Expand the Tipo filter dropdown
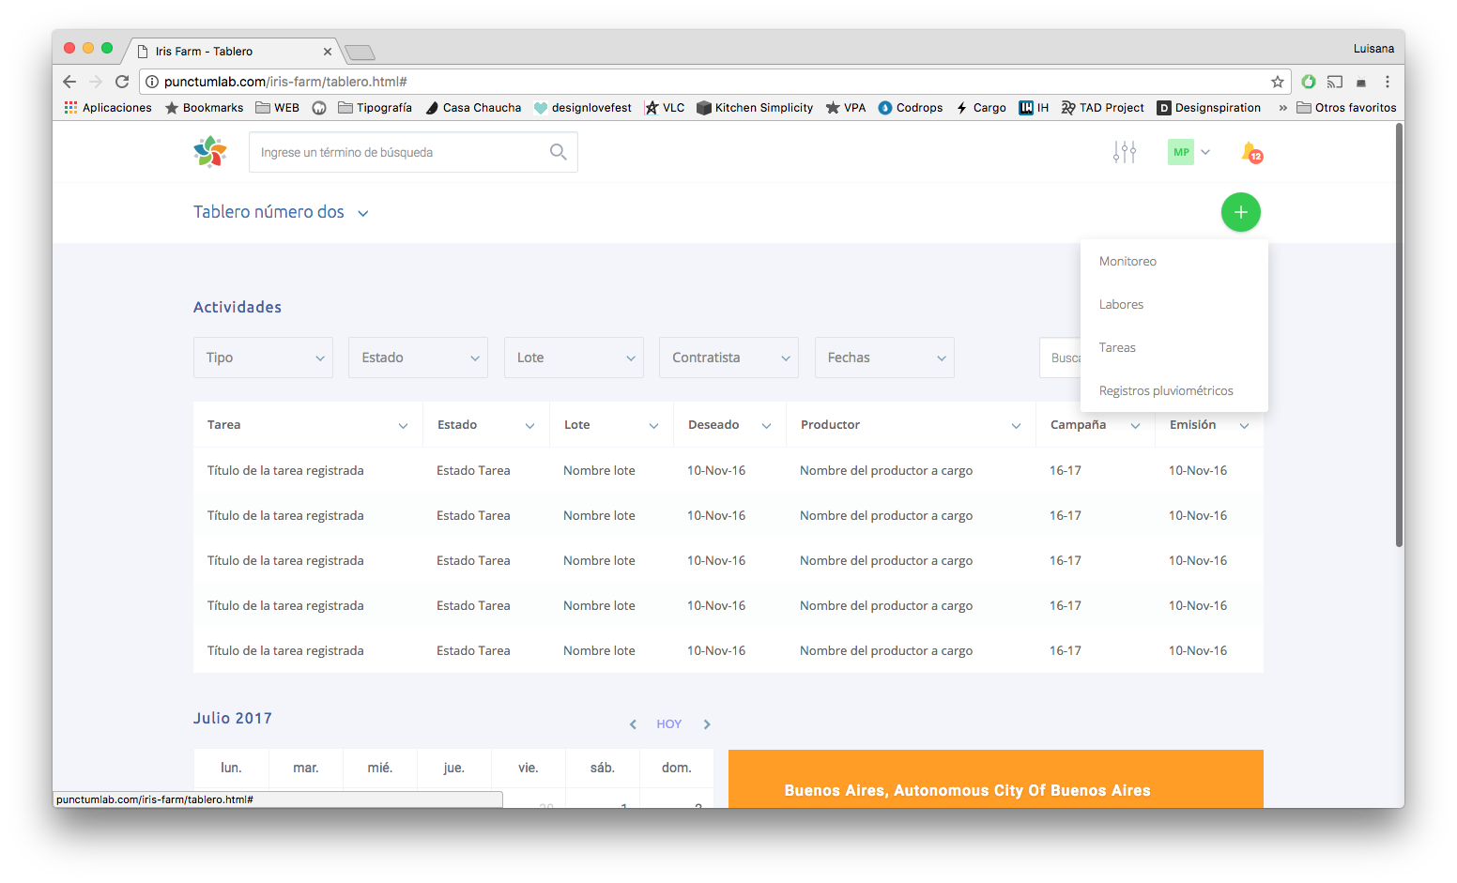1457x883 pixels. 263,358
